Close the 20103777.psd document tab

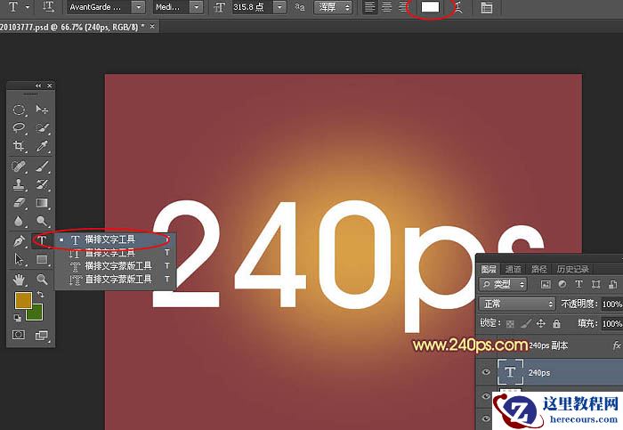[152, 27]
